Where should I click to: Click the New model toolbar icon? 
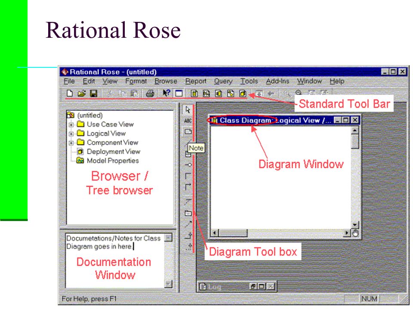[70, 93]
